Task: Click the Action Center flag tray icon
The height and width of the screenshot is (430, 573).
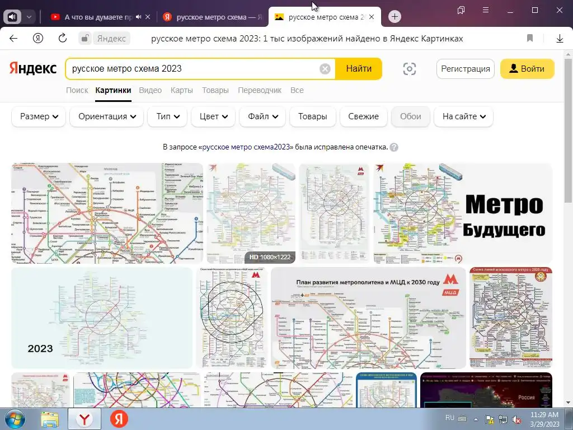Action: tap(489, 419)
